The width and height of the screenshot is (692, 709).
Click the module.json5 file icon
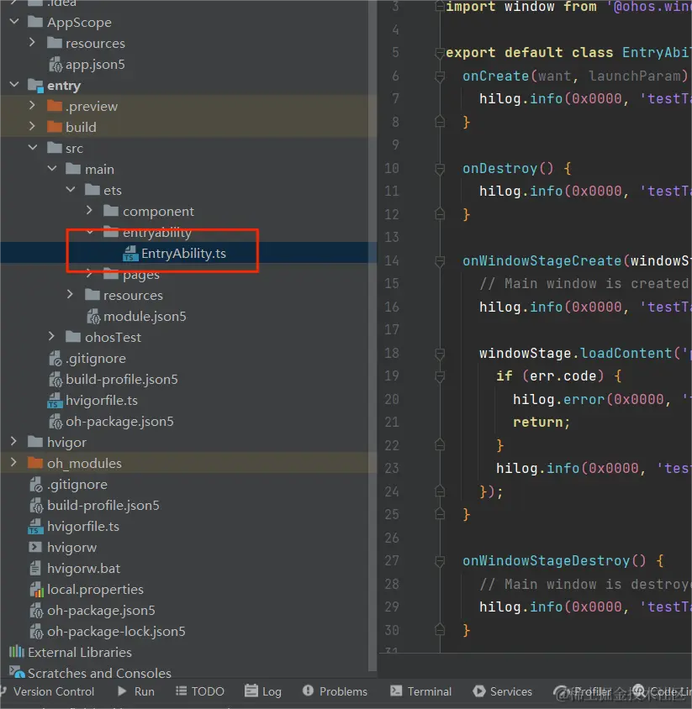tap(93, 316)
